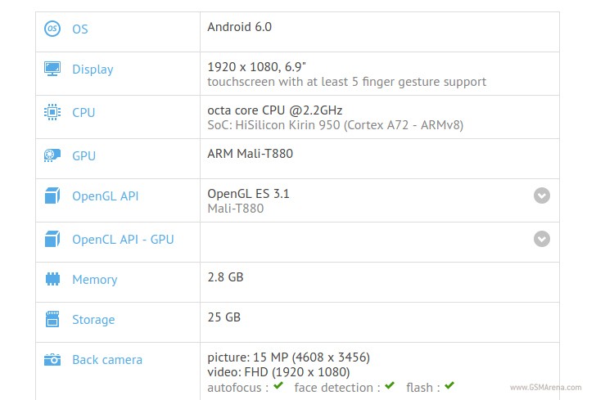Click the Back camera label

(x=107, y=360)
